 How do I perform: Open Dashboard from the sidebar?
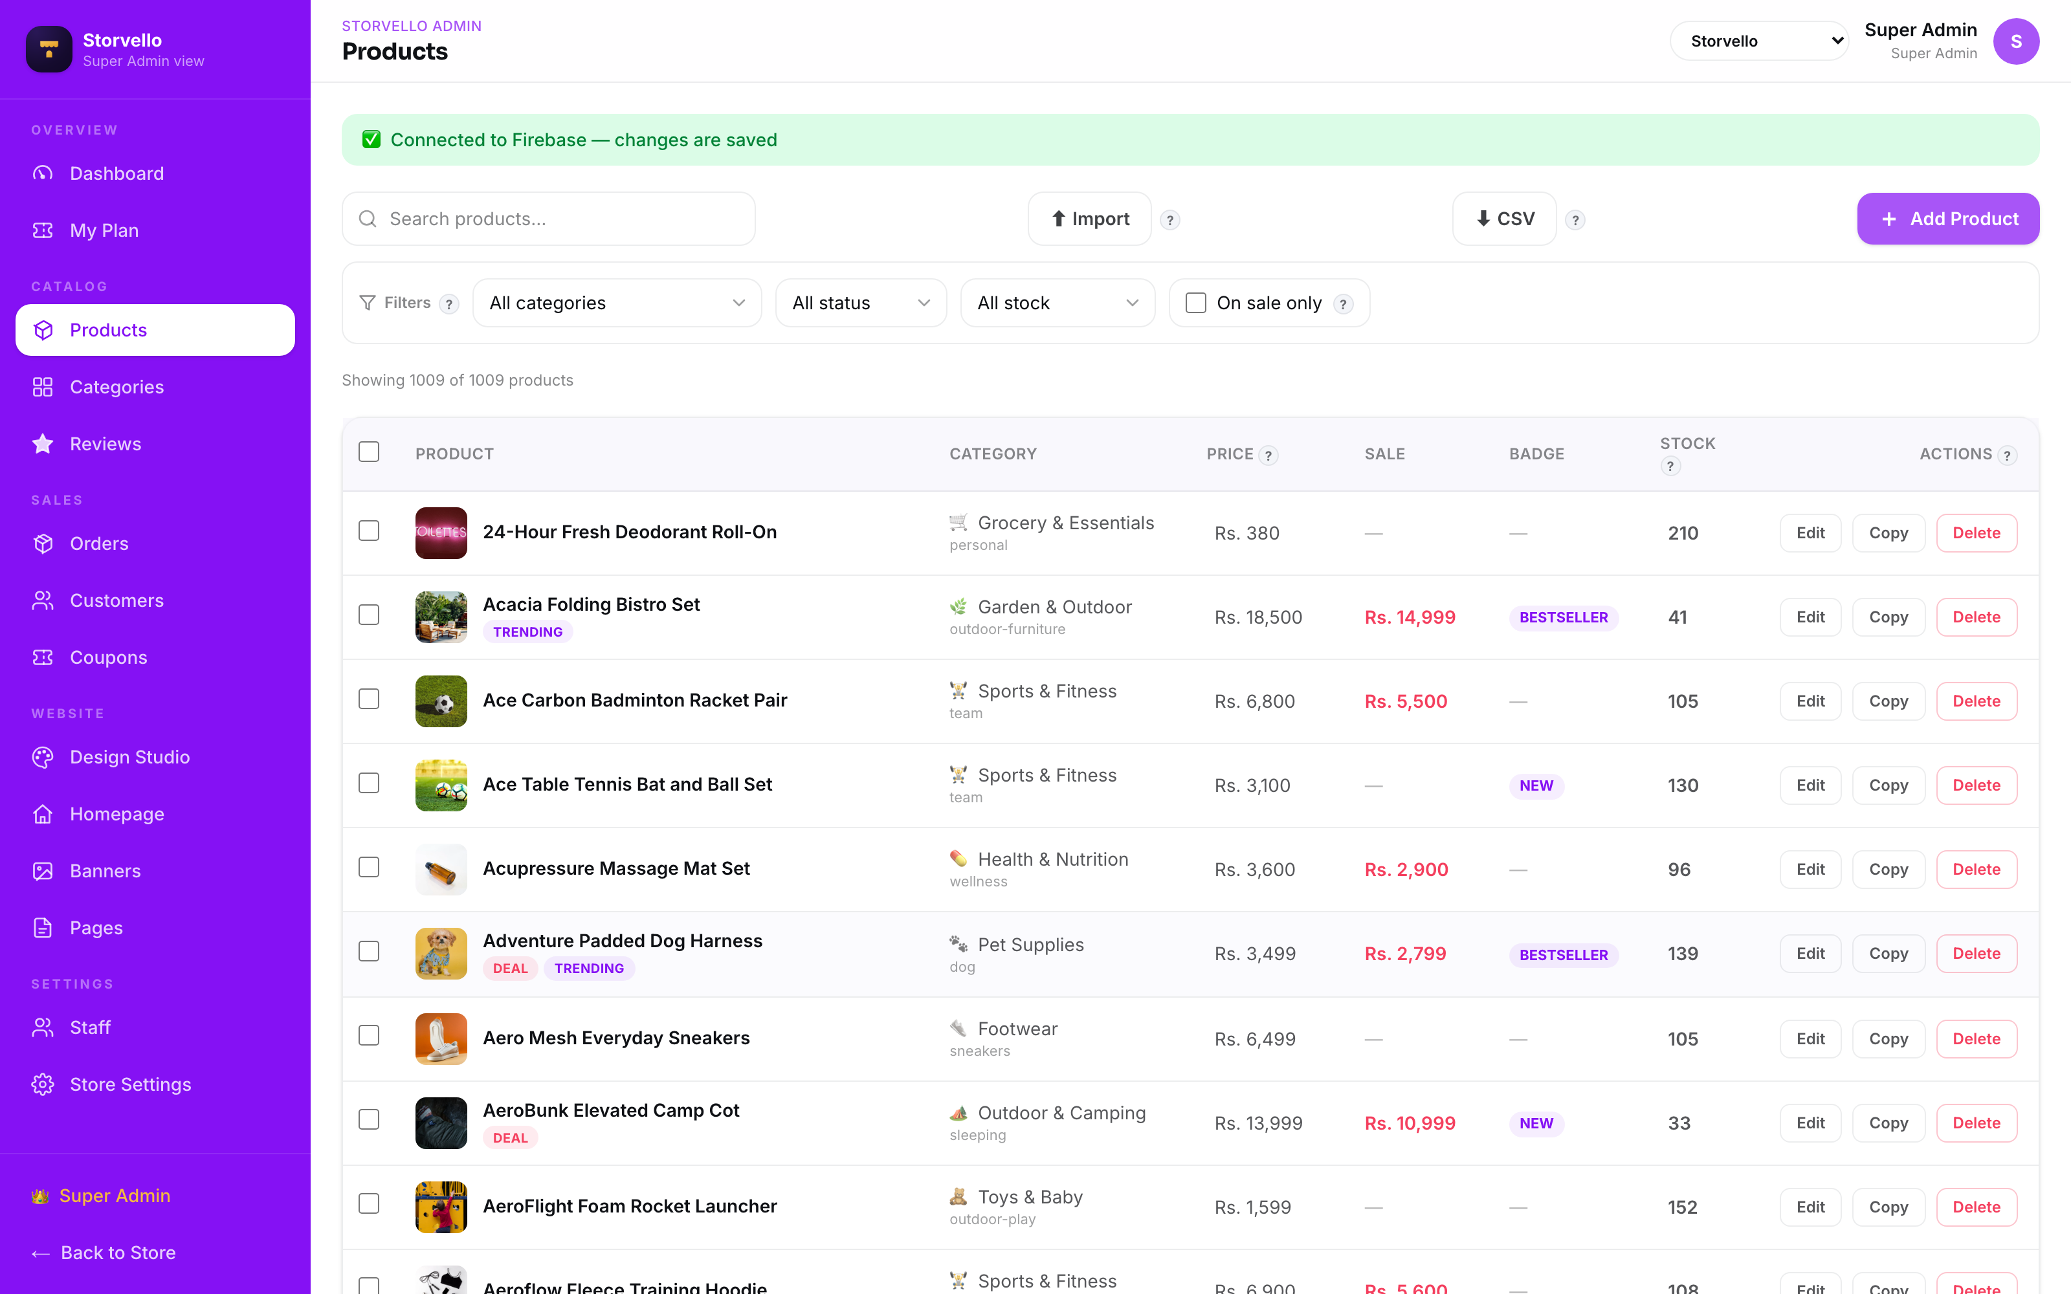pyautogui.click(x=155, y=174)
